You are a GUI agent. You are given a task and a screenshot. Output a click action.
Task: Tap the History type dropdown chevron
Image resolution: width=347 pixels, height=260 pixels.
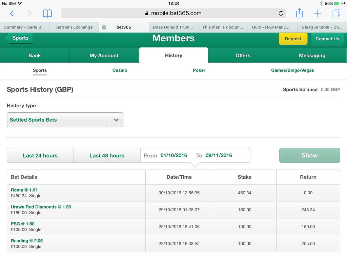pos(117,120)
